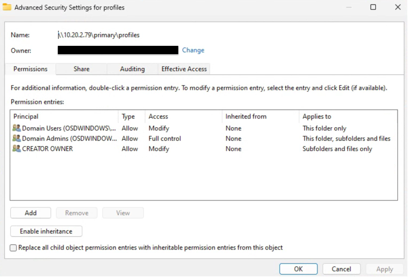Click the Change owner link
Image resolution: width=409 pixels, height=277 pixels.
[193, 50]
